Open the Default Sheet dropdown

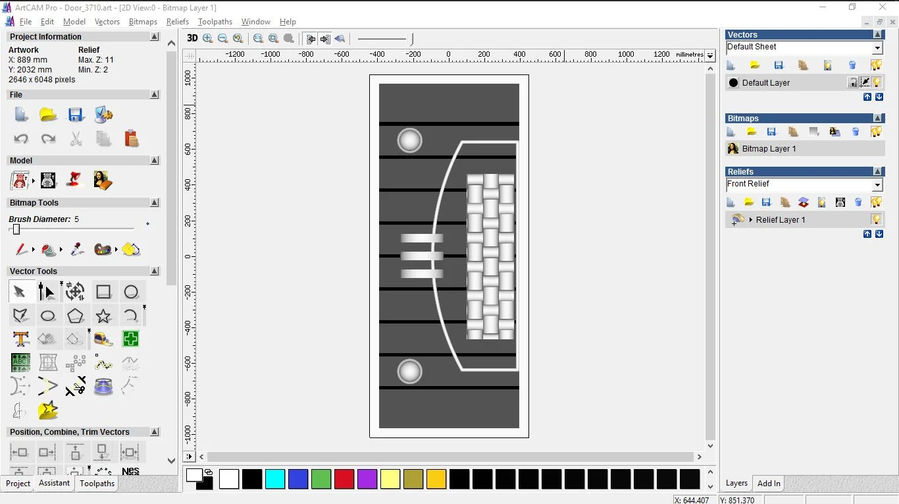click(x=877, y=48)
